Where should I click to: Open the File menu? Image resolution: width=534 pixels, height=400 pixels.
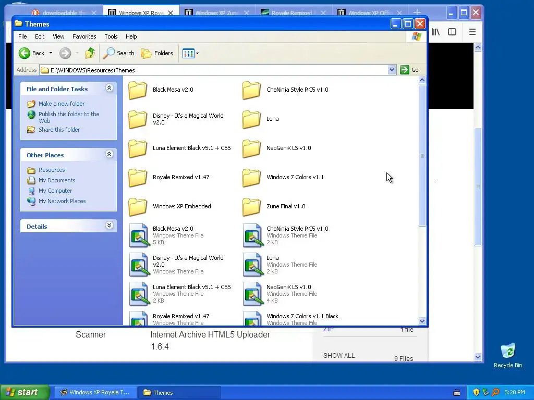22,36
